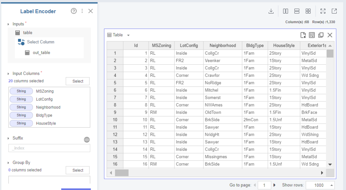The width and height of the screenshot is (346, 190).
Task: Select BldgType in input columns list
Action: (x=49, y=115)
